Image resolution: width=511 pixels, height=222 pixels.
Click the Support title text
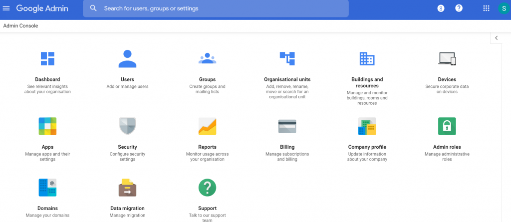pyautogui.click(x=207, y=209)
